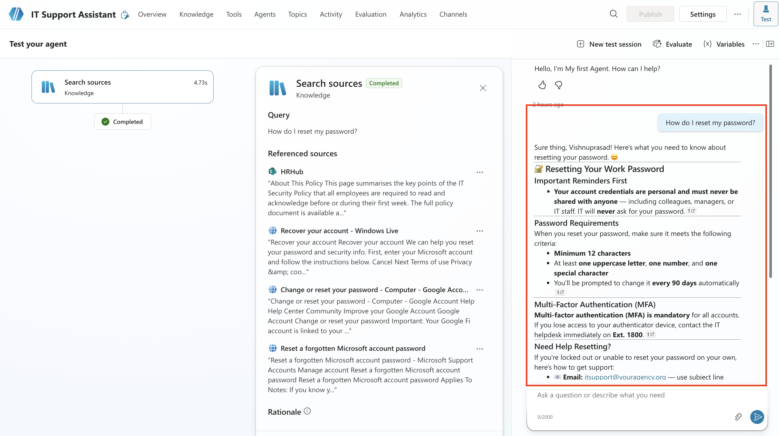Image resolution: width=779 pixels, height=436 pixels.
Task: Start a New test session
Action: point(609,44)
